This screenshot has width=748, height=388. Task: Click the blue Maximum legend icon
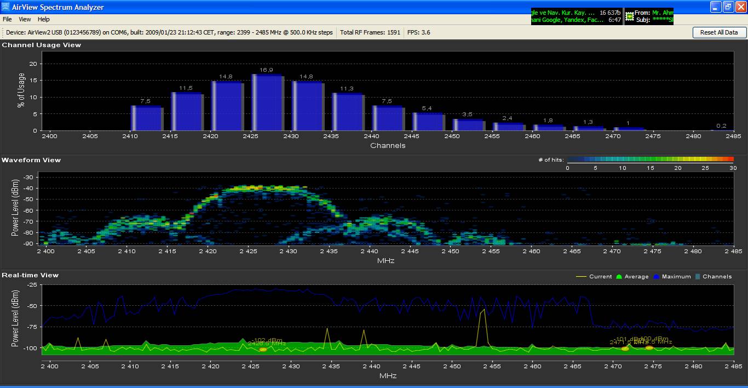[x=656, y=277]
